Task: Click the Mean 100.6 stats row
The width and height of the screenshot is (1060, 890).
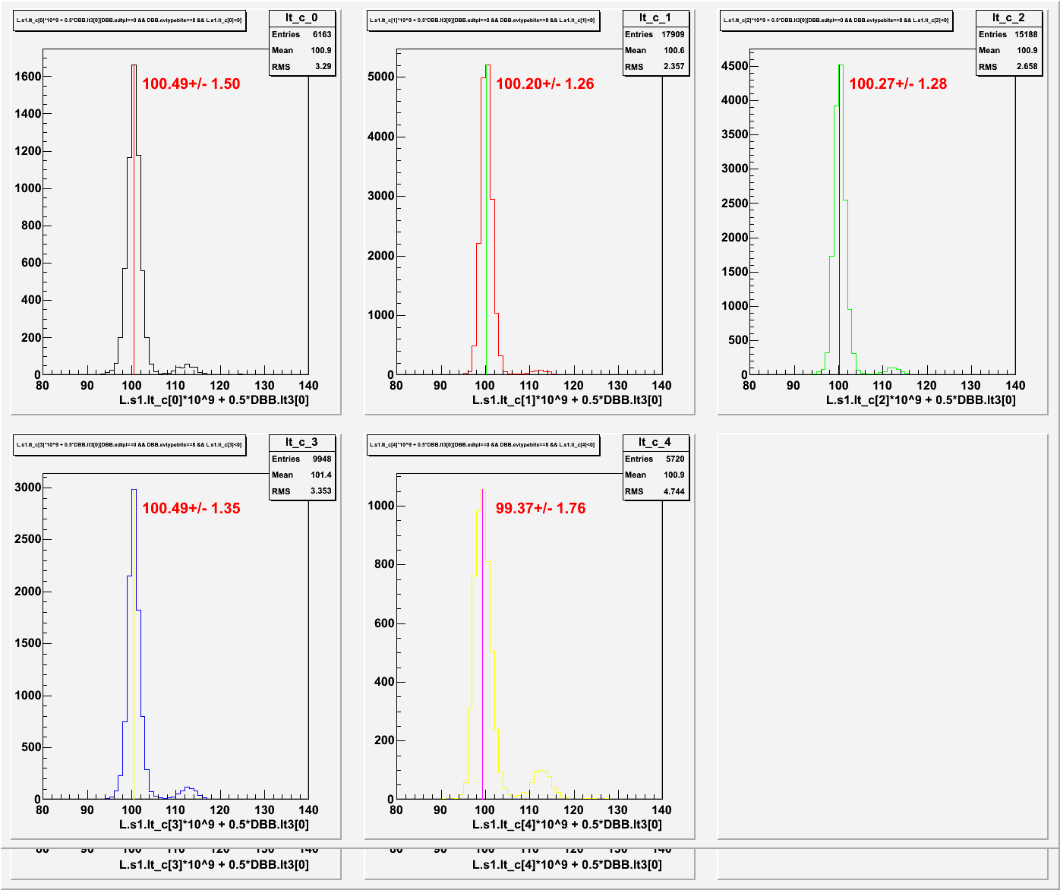Action: pyautogui.click(x=655, y=50)
